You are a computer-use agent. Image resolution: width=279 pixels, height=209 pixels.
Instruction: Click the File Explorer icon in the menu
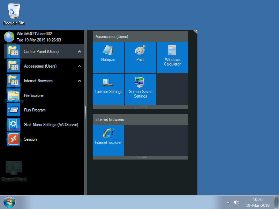(x=14, y=95)
